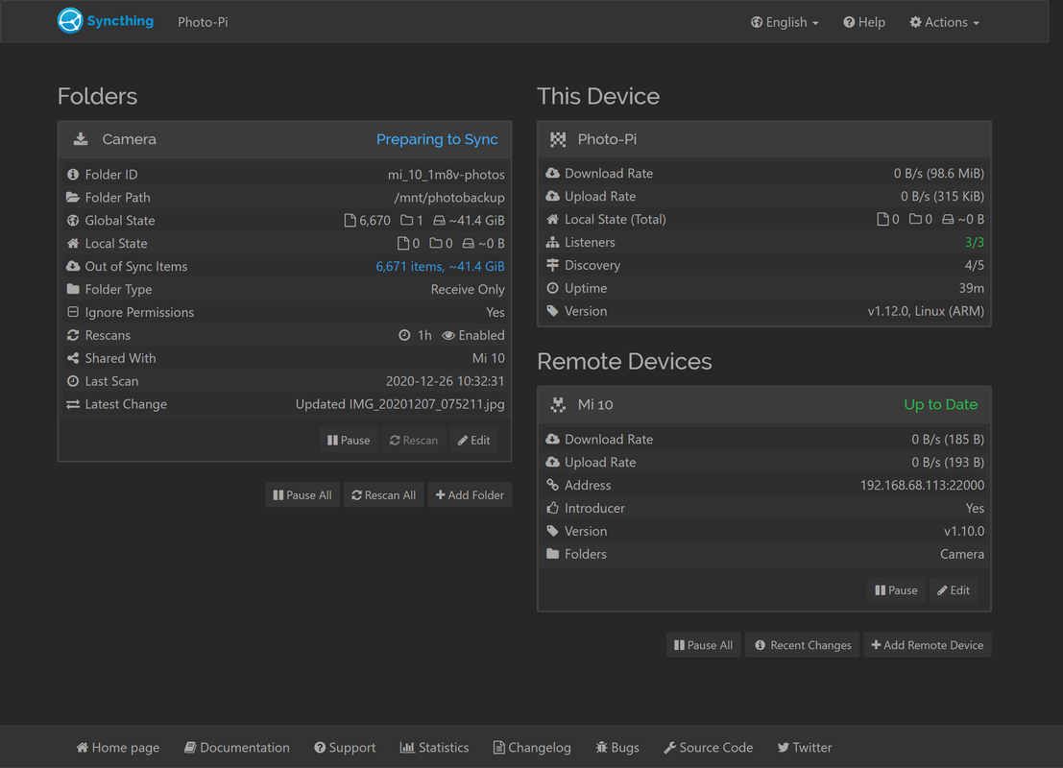Click the '3/3' listeners value
Viewport: 1063px width, 768px height.
(x=975, y=242)
